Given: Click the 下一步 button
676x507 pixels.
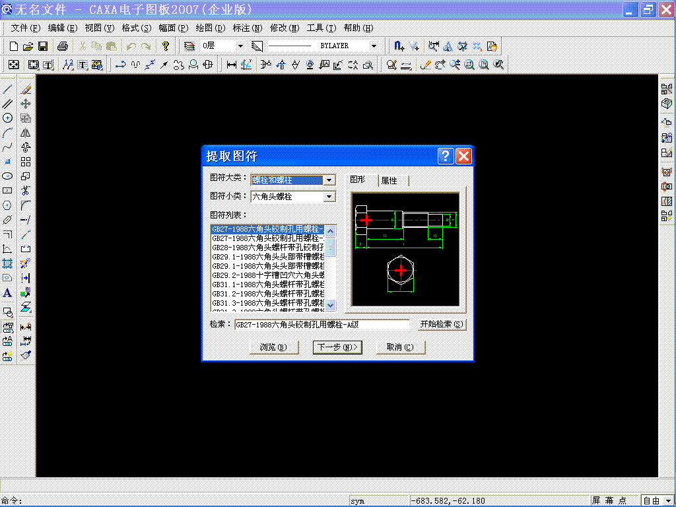Looking at the screenshot, I should point(337,347).
